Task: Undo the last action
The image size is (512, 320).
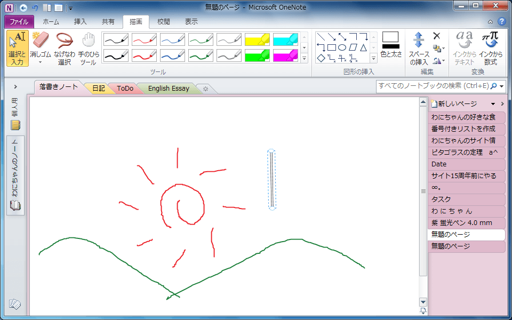Action: [35, 8]
